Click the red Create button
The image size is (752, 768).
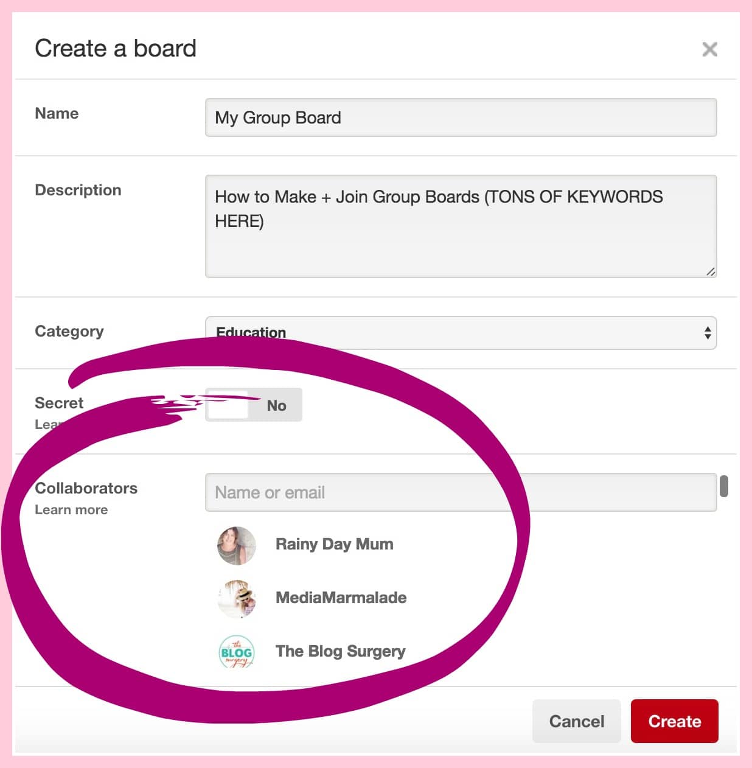pos(674,721)
